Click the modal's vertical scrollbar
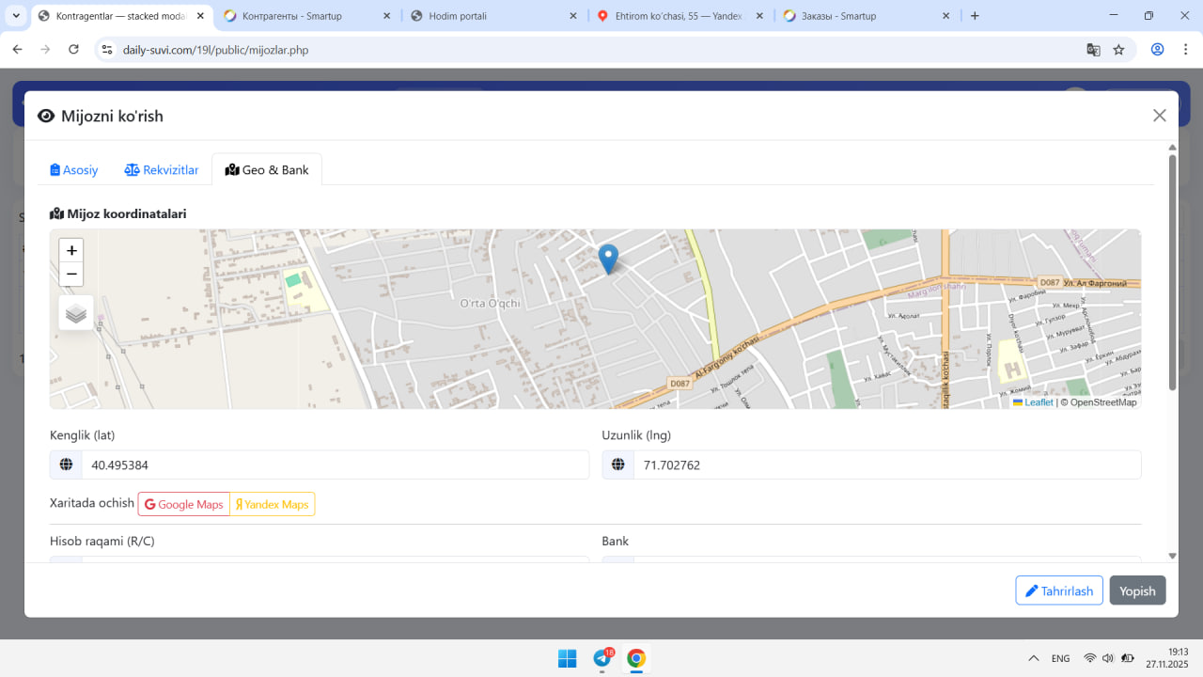The image size is (1203, 677). tap(1172, 273)
